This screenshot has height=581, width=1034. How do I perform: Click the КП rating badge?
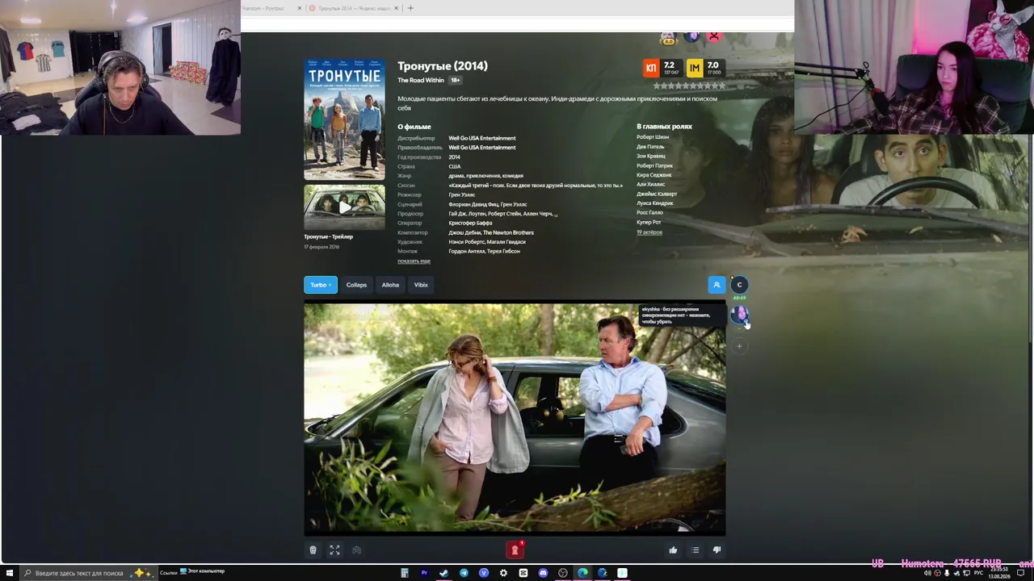662,68
